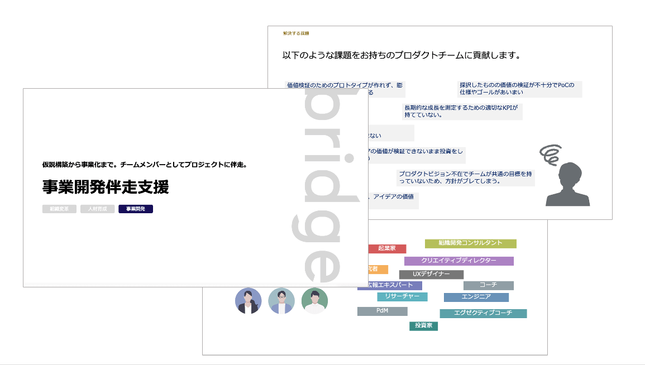Click the green 投資家 label

coord(423,326)
